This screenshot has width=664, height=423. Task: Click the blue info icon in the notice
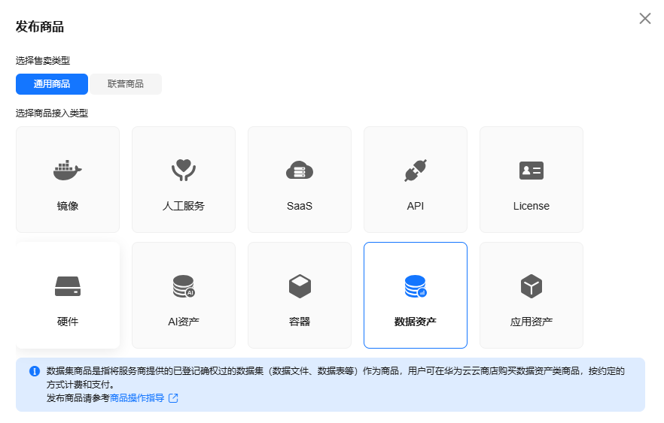click(x=35, y=371)
